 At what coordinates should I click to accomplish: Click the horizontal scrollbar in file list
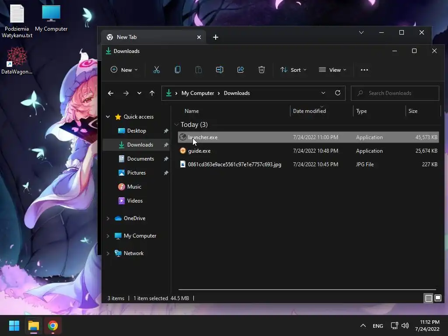point(307,290)
